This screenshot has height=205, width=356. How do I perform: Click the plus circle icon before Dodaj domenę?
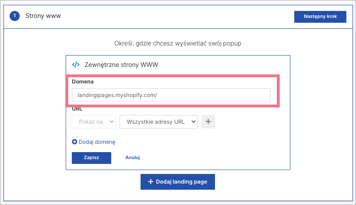[74, 142]
